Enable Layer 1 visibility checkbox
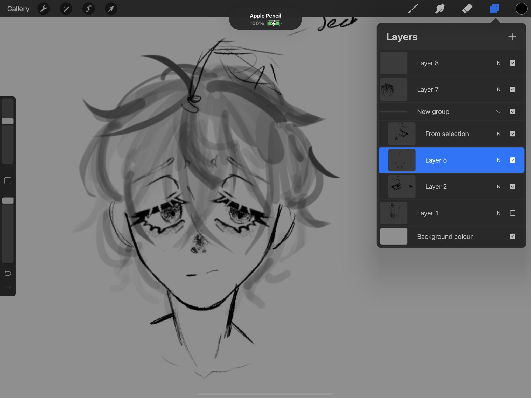 (513, 213)
